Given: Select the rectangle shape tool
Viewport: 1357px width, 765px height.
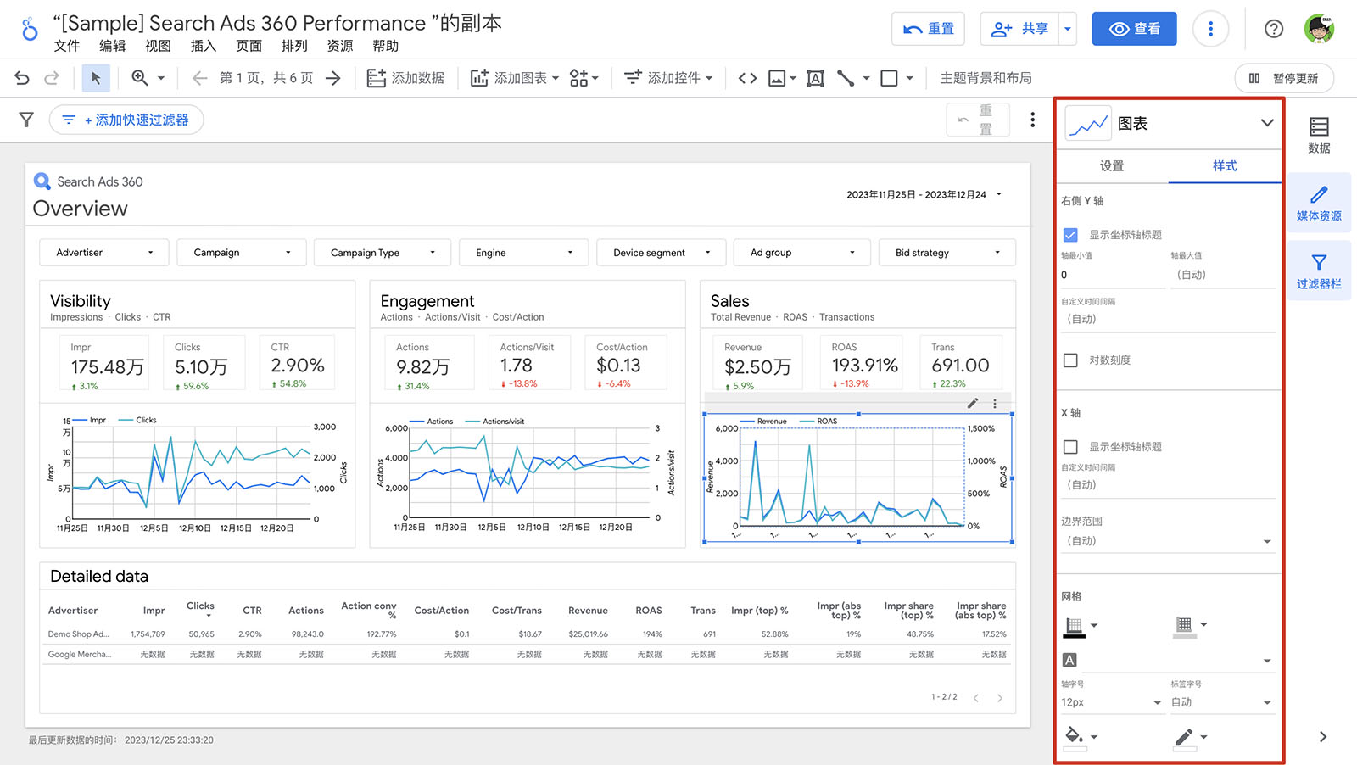Looking at the screenshot, I should point(889,78).
